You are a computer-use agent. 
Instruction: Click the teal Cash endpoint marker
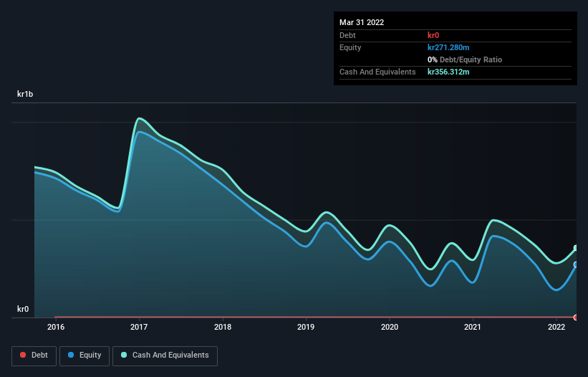point(576,248)
